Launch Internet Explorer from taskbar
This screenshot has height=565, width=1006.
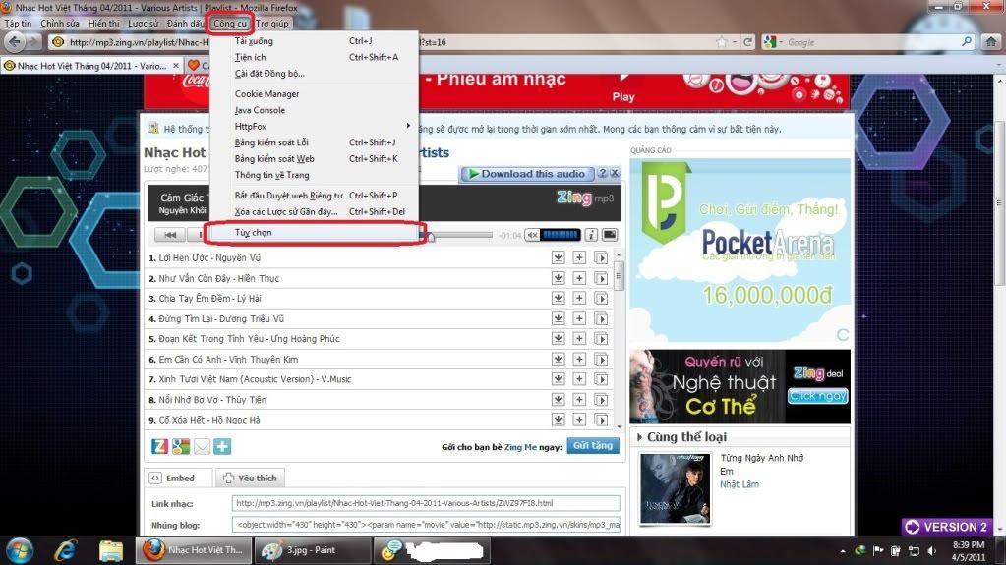click(65, 551)
